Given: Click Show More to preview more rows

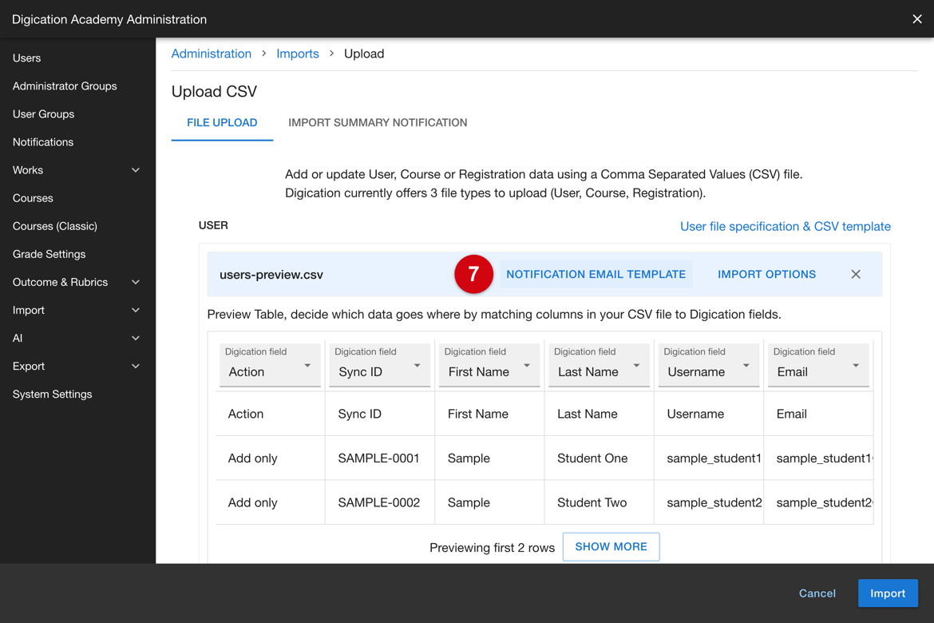Looking at the screenshot, I should (x=611, y=546).
